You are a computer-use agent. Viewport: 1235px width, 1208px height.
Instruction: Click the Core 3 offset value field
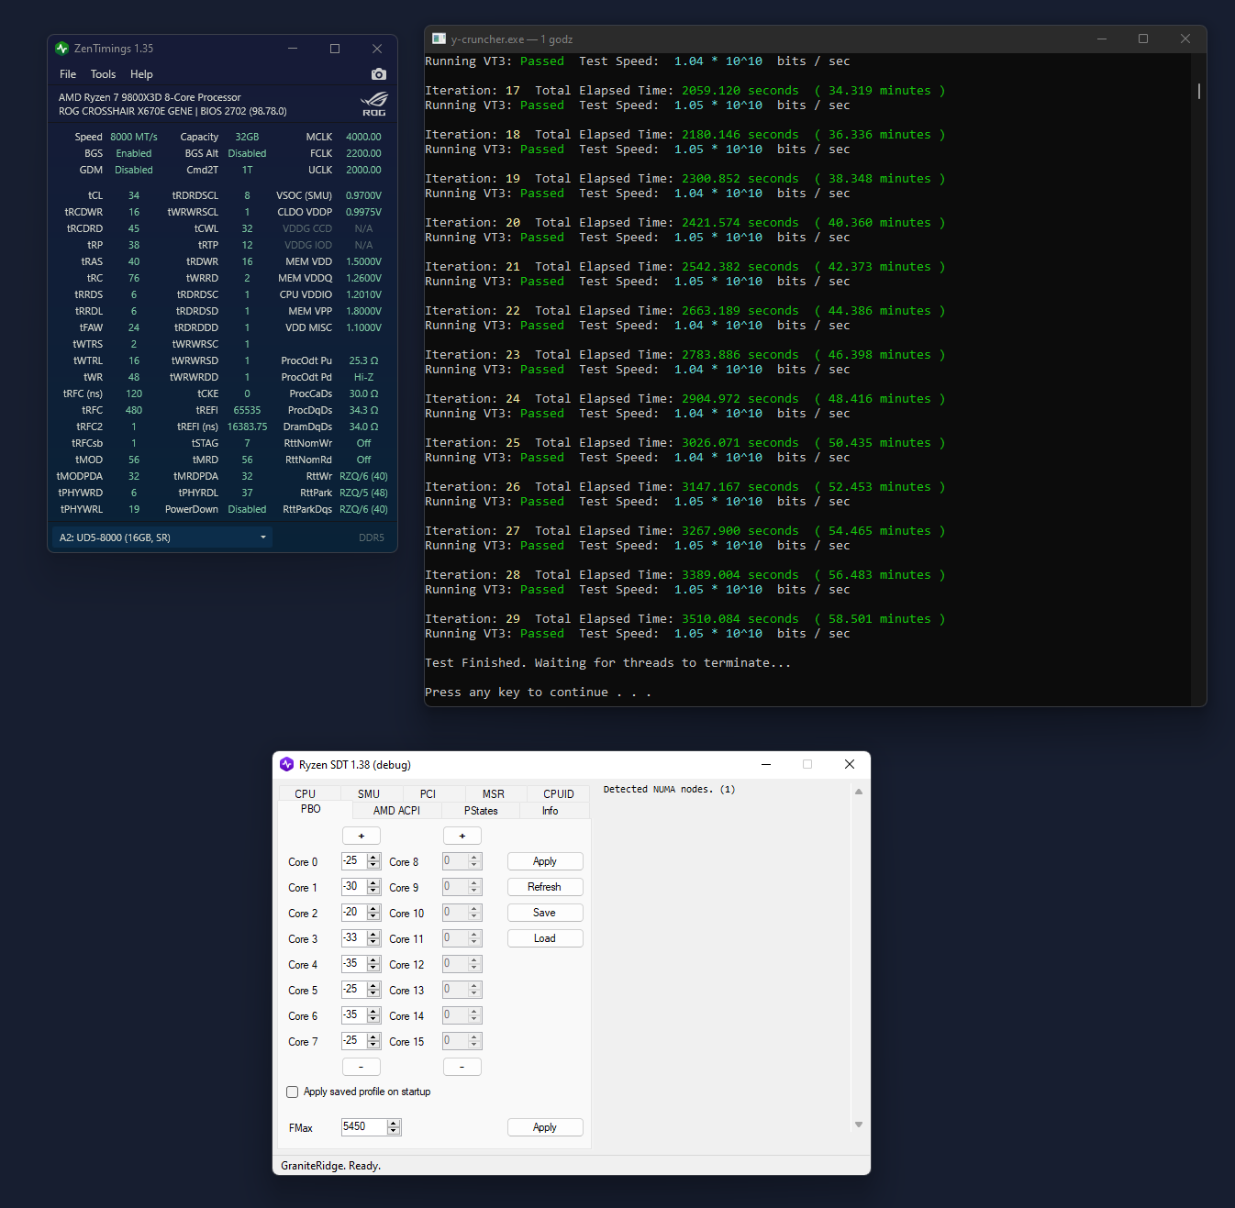pyautogui.click(x=353, y=938)
